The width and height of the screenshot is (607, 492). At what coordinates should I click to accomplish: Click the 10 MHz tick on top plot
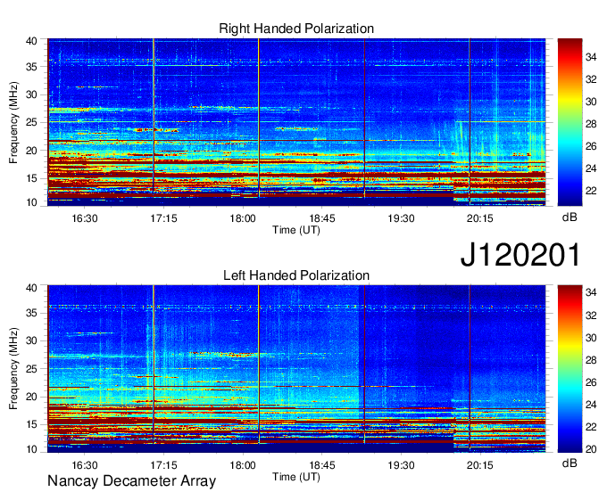tap(32, 202)
